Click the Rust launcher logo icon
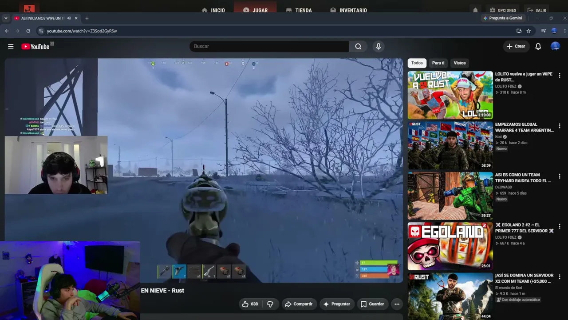The image size is (568, 320). (x=29, y=9)
